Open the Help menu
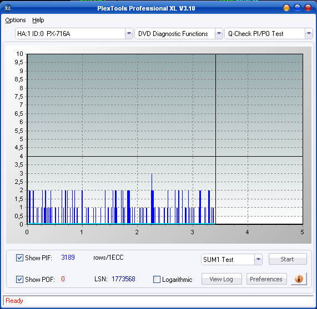 point(38,20)
